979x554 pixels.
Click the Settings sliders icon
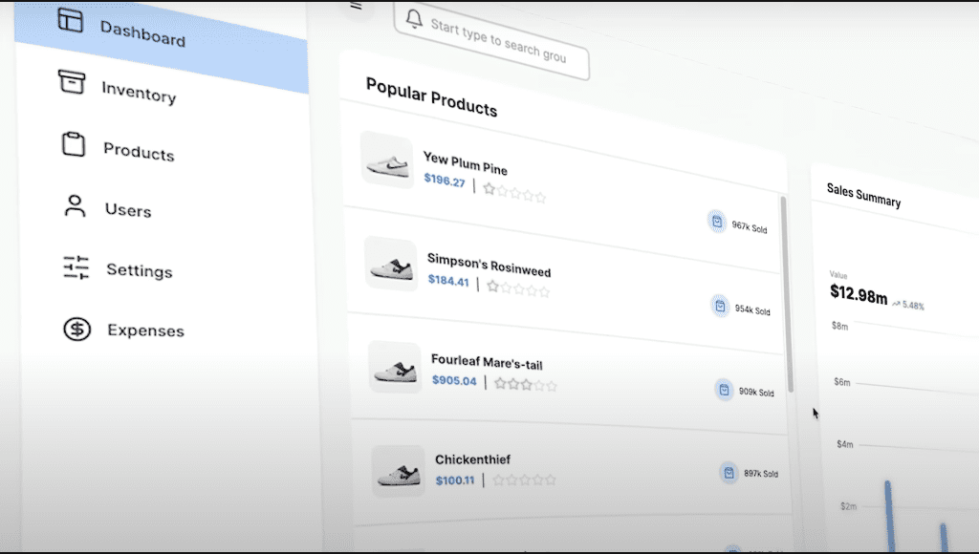pyautogui.click(x=76, y=267)
